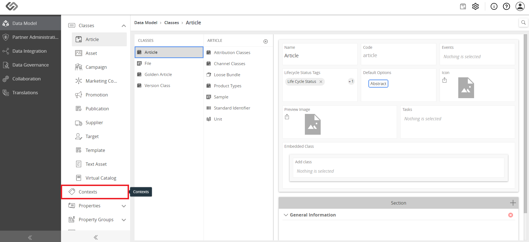The width and height of the screenshot is (529, 242).
Task: Open Product Types subclass
Action: [x=239, y=86]
